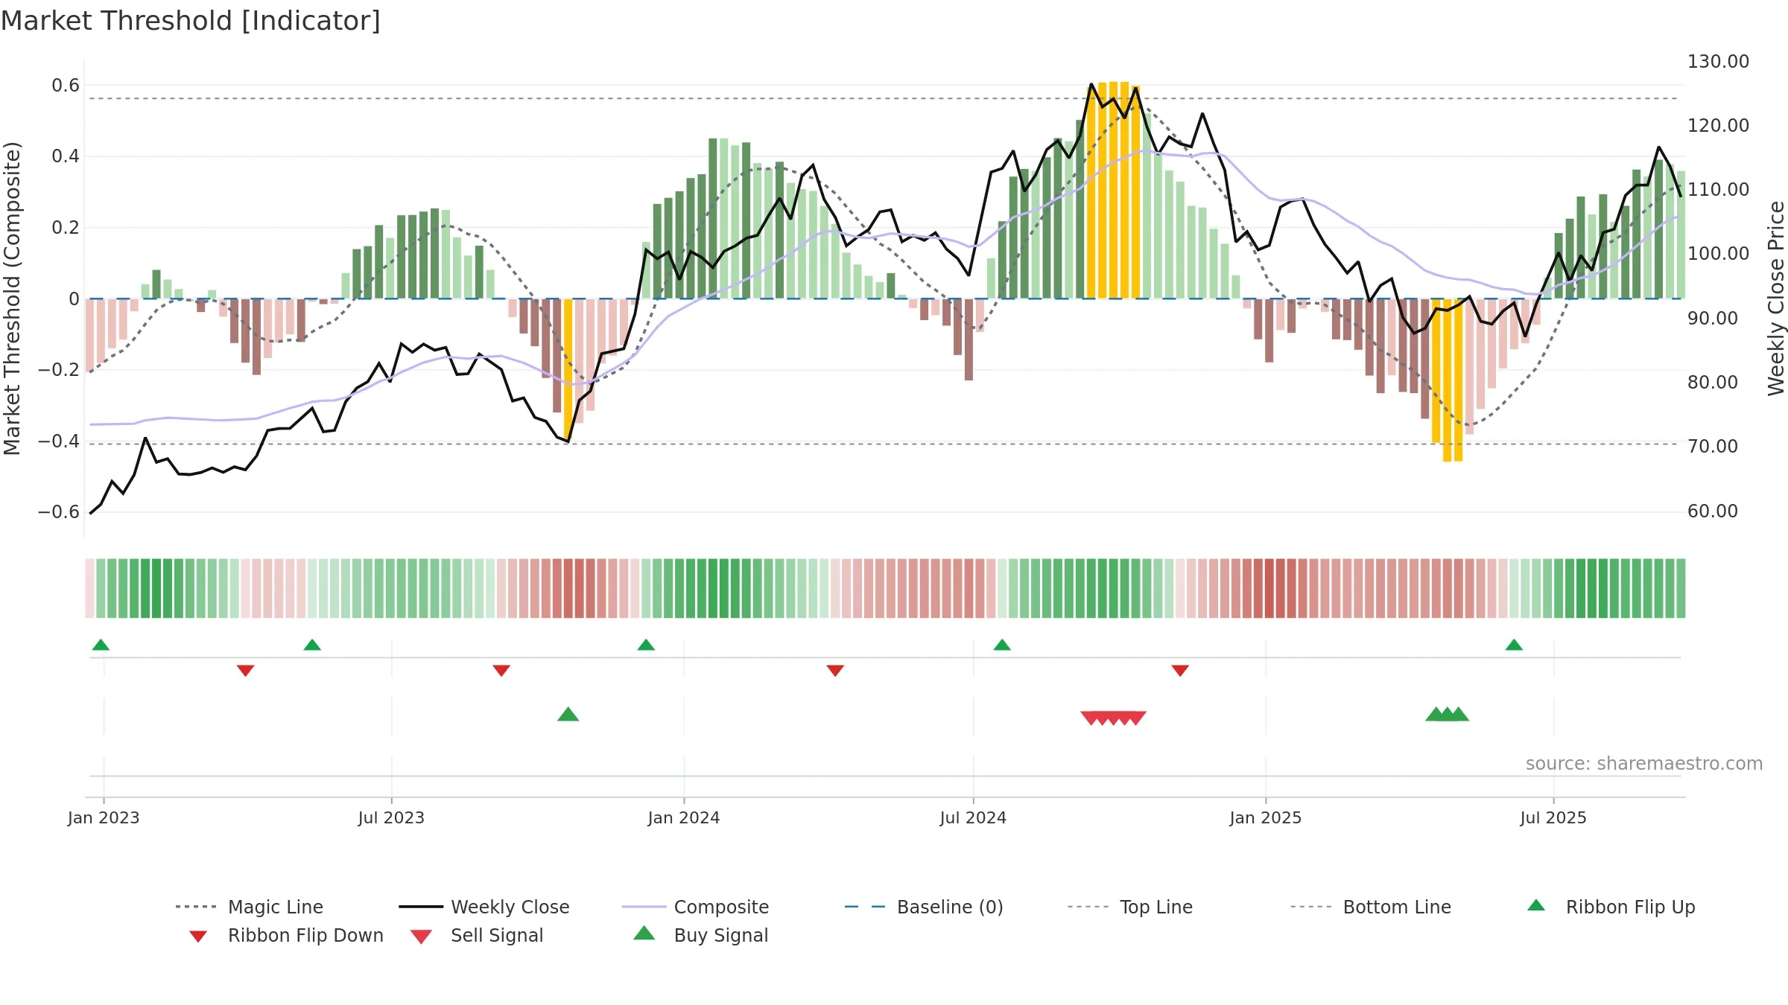Click the ribbon flip up marker just before Jul 2025
Screen dimensions: 1788x1005
1514,645
